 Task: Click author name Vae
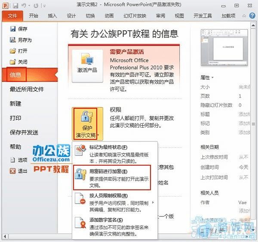click(243, 203)
